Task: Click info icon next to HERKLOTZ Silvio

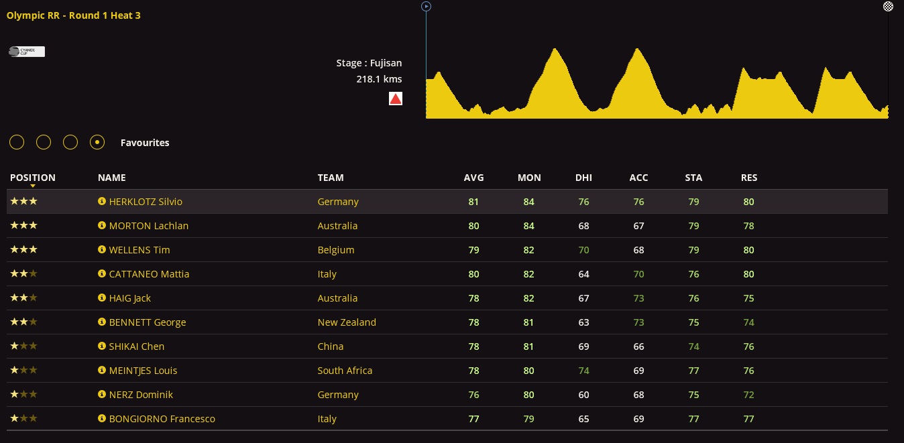Action: 102,201
